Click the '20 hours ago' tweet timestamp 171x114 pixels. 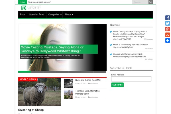pos(148,39)
